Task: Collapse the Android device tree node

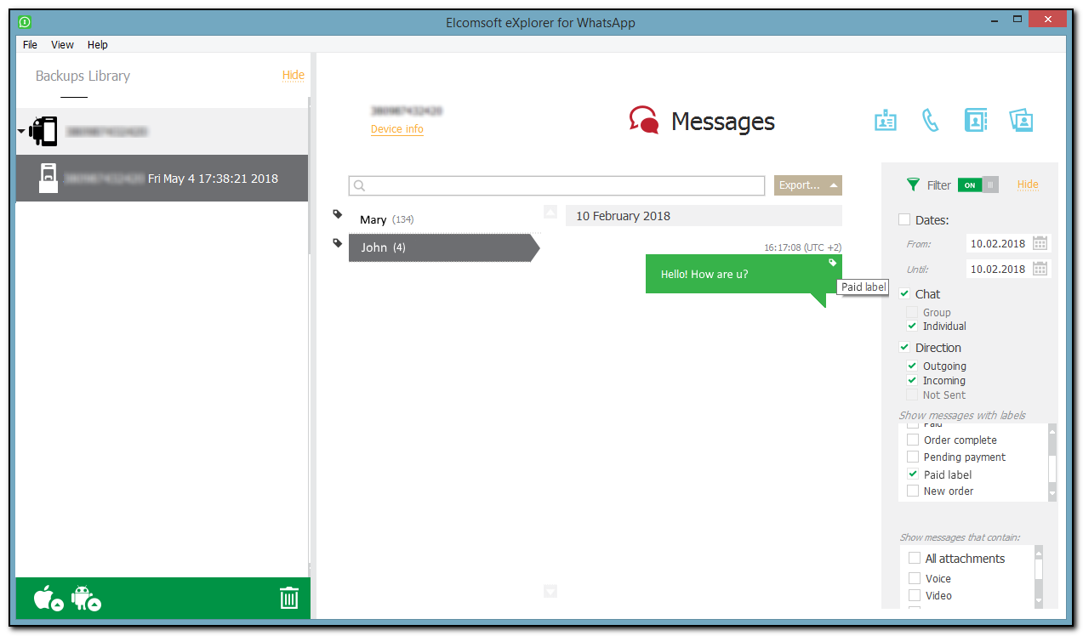Action: [20, 132]
